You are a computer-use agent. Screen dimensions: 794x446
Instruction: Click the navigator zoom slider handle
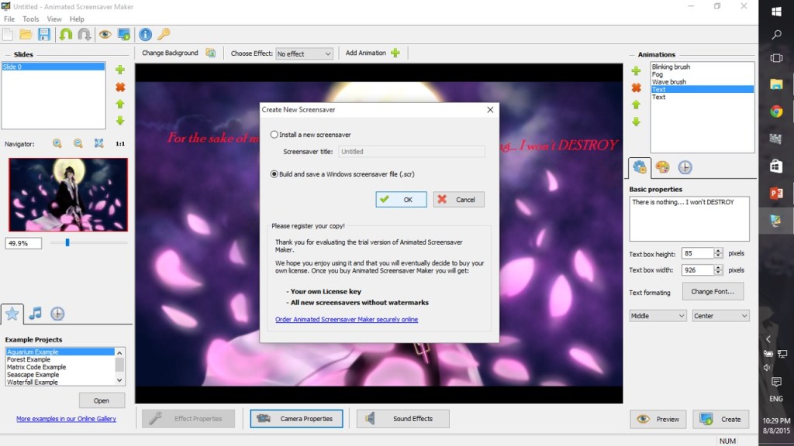pos(67,242)
